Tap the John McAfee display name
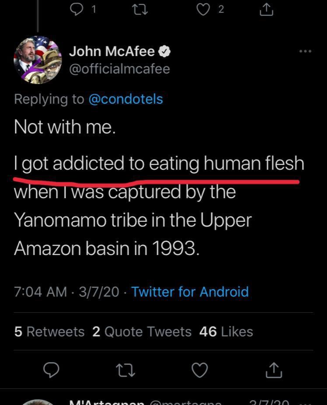The image size is (327, 405). pyautogui.click(x=112, y=52)
